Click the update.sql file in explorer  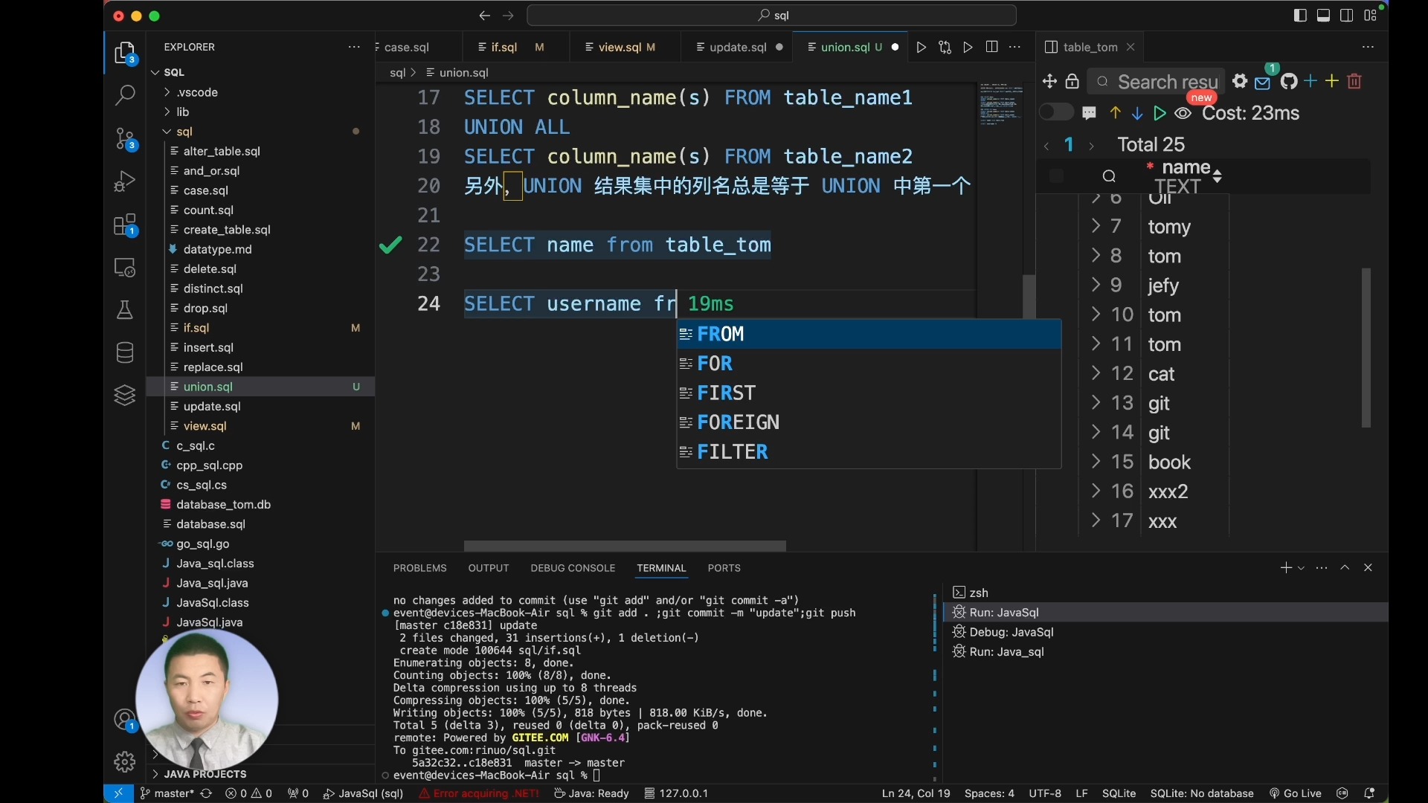(212, 406)
